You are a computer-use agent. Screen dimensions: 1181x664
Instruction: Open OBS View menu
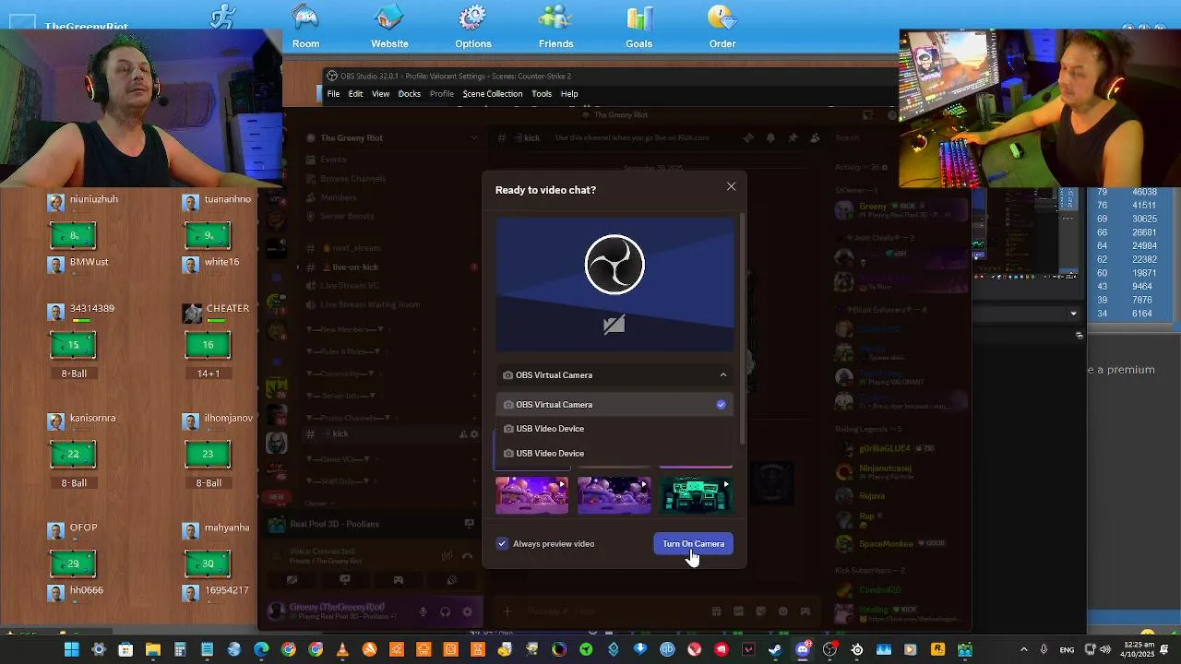coord(380,94)
